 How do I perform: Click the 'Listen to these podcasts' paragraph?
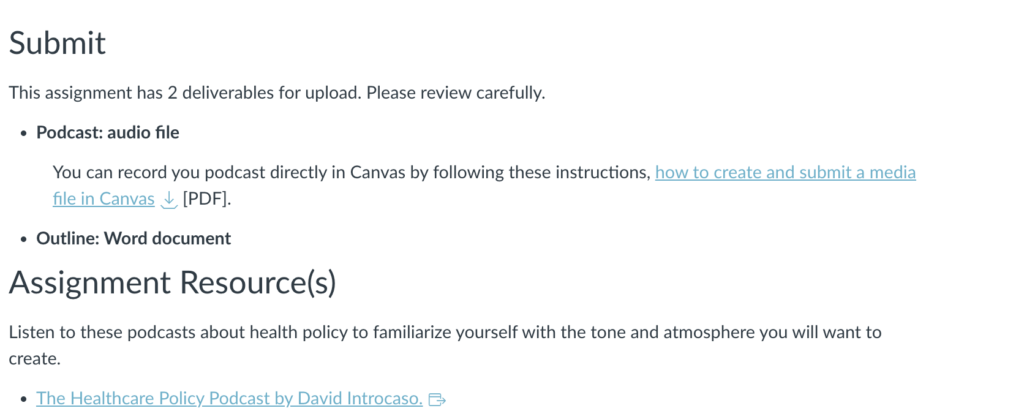pyautogui.click(x=445, y=345)
